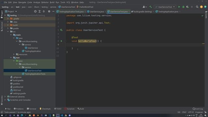Expand all in Project panel
Viewport: 208px width, 117px height.
coord(40,12)
